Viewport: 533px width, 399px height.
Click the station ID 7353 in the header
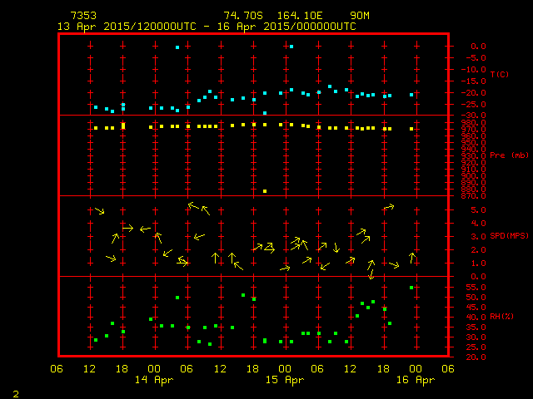(83, 16)
